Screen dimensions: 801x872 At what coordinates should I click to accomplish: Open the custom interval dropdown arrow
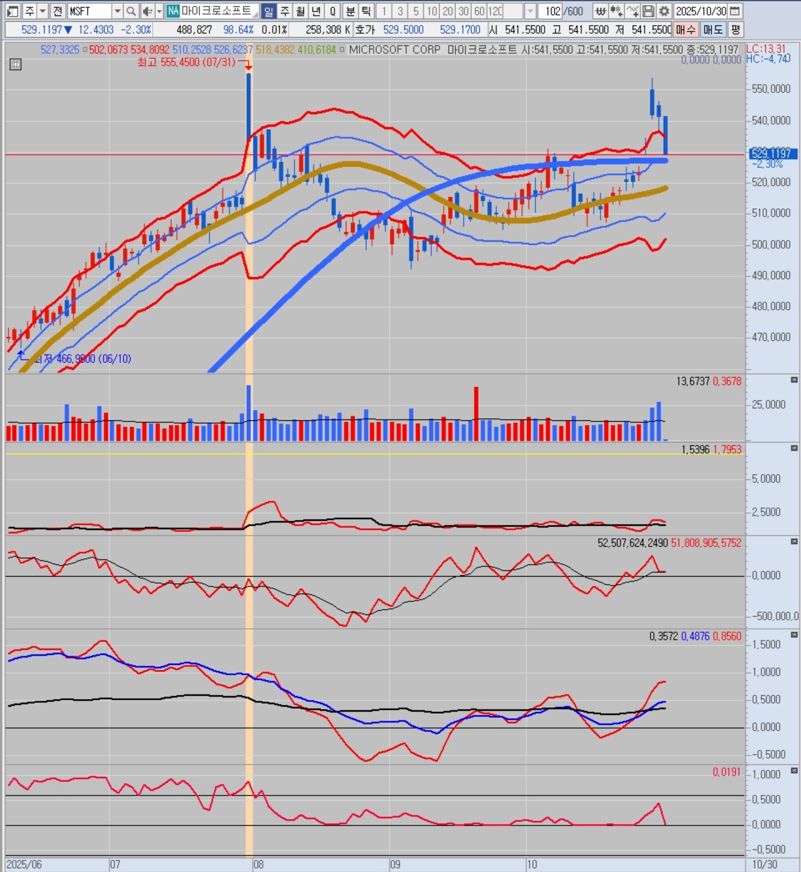click(x=530, y=11)
